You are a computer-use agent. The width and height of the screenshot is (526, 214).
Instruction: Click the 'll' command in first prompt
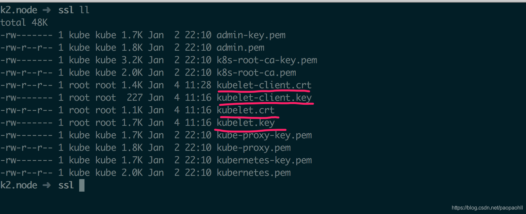click(84, 10)
